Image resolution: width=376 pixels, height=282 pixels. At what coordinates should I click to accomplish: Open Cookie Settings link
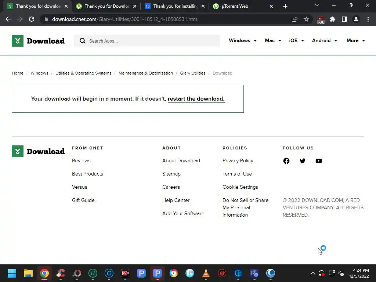(240, 187)
